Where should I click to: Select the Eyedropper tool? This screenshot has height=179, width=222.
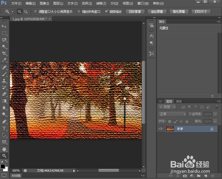[x=4, y=60]
